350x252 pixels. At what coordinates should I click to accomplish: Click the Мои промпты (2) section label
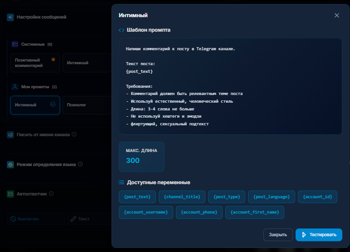tap(39, 87)
